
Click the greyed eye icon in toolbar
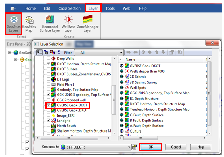(x=143, y=52)
